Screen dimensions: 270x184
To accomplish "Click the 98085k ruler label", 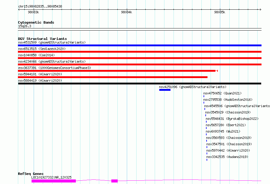I will [x=220, y=12].
